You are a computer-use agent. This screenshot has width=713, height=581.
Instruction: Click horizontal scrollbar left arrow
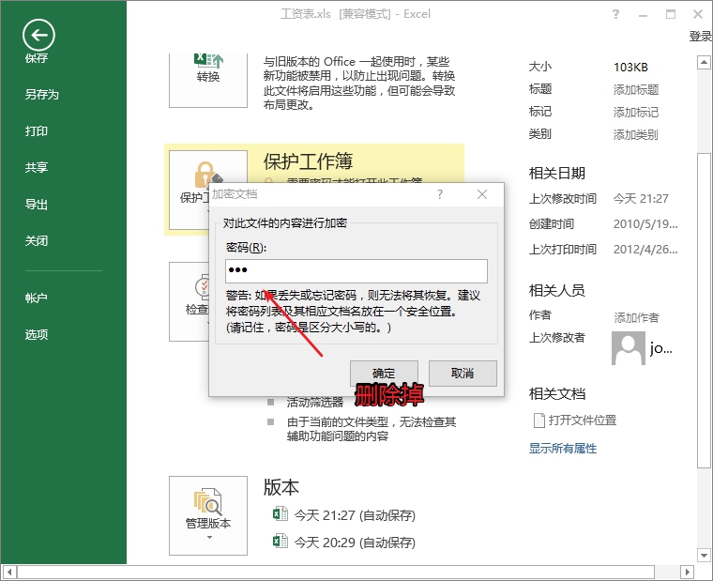9,572
